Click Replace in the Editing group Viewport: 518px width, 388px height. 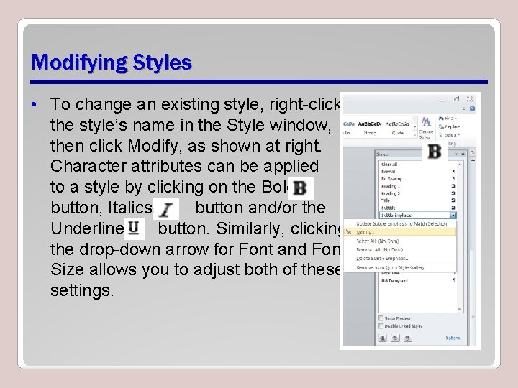(x=449, y=126)
